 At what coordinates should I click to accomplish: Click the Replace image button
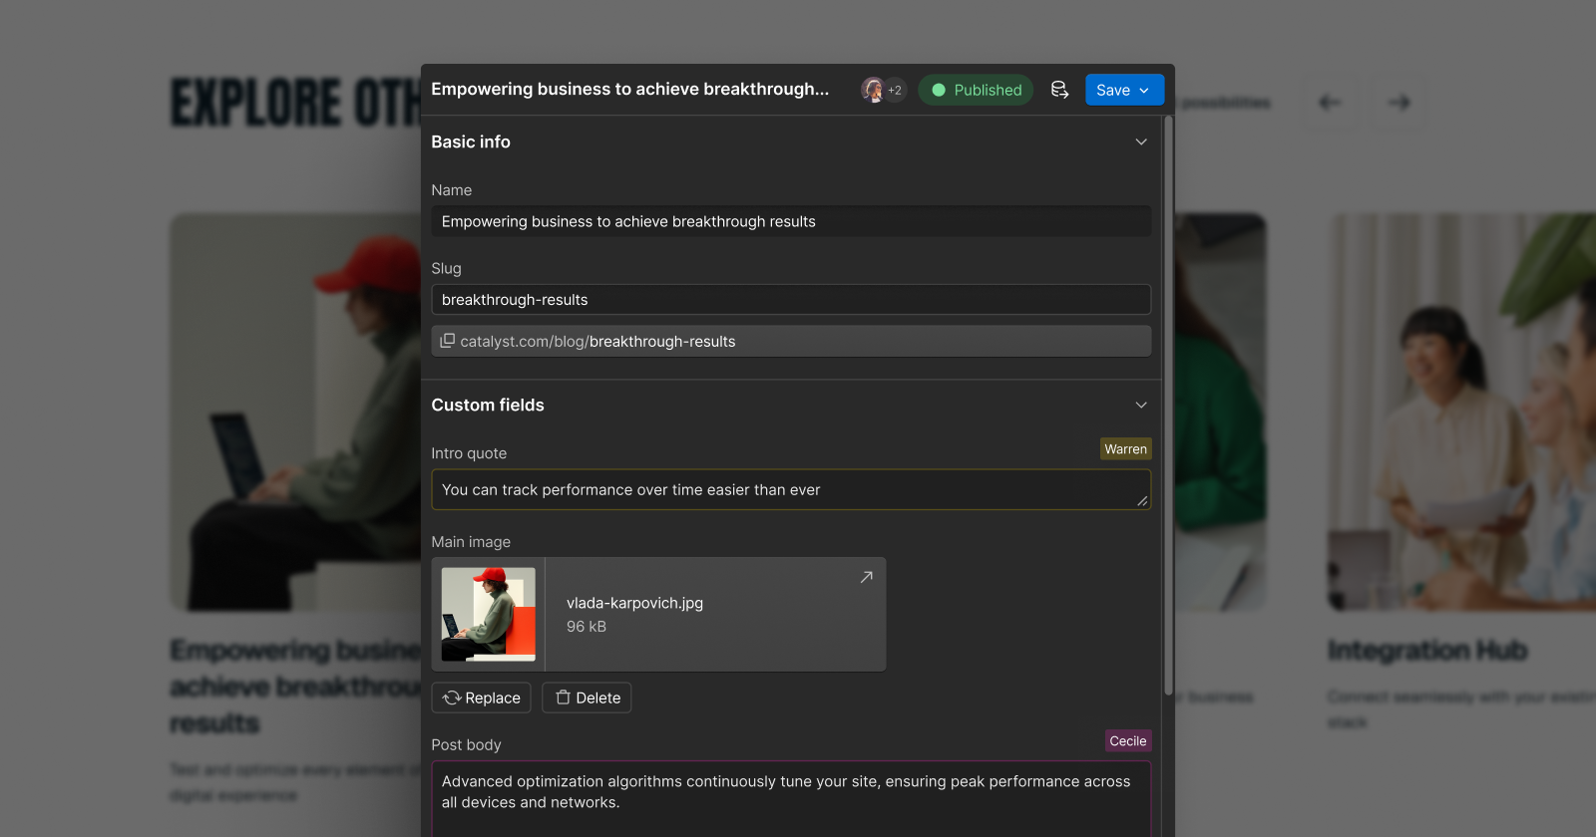pos(482,697)
